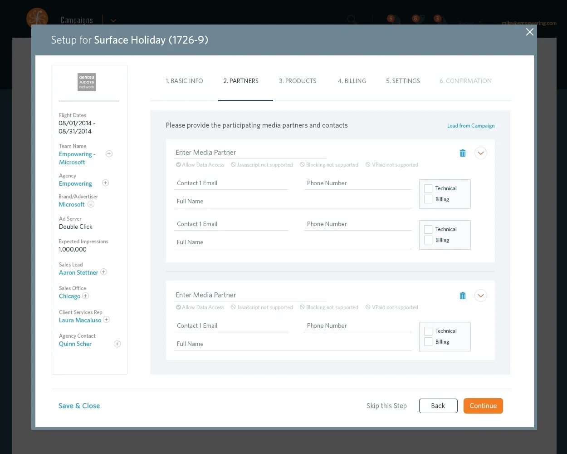
Task: Focus first partner Contact 1 Email field
Action: (x=231, y=183)
